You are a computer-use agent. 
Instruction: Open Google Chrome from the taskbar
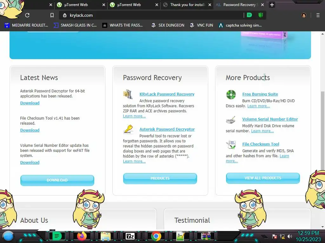tap(156, 236)
